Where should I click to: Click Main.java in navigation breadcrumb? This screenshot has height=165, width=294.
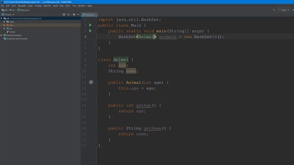click(x=23, y=10)
